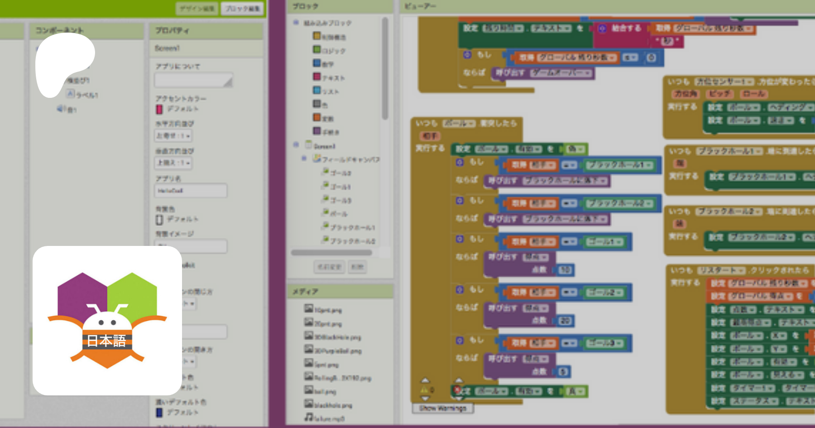Open the pink Text blocks category

point(317,77)
